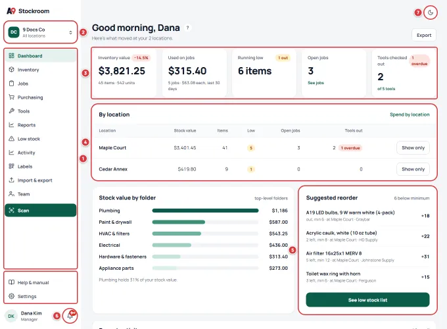This screenshot has width=447, height=329.
Task: Click Show only for Maple Court
Action: pos(413,148)
